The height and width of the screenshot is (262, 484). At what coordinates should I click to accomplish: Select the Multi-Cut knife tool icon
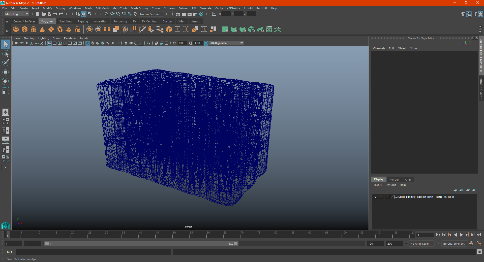(x=142, y=29)
